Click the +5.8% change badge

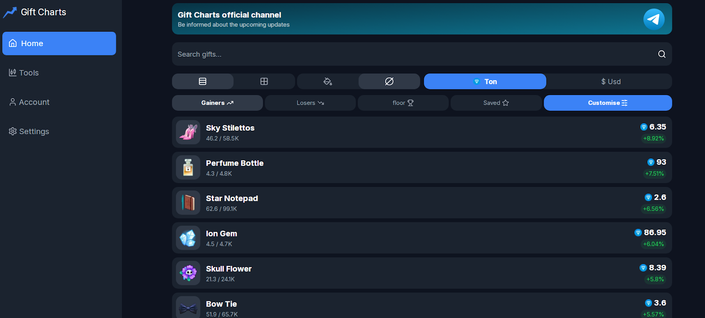point(655,279)
